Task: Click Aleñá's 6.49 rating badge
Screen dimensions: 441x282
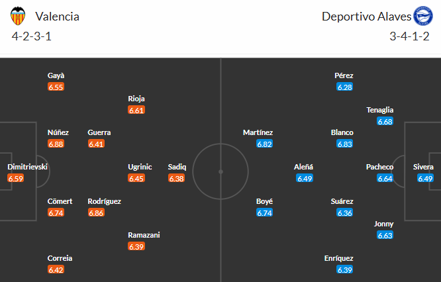Action: tap(305, 178)
